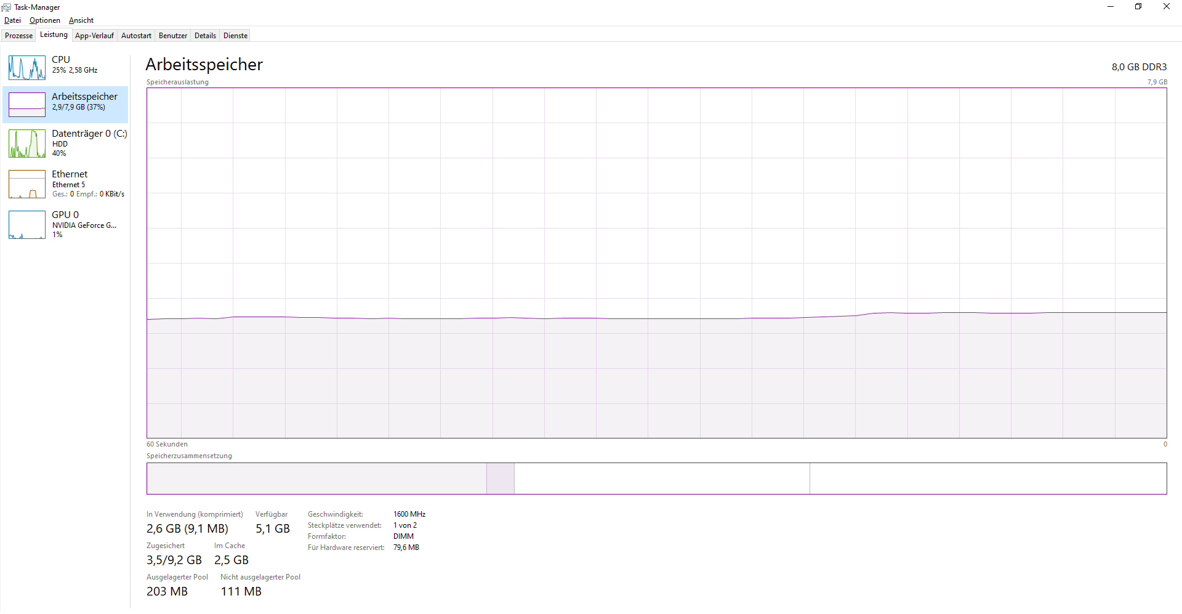This screenshot has height=614, width=1182.
Task: Select the CPU performance graph icon
Action: (x=26, y=67)
